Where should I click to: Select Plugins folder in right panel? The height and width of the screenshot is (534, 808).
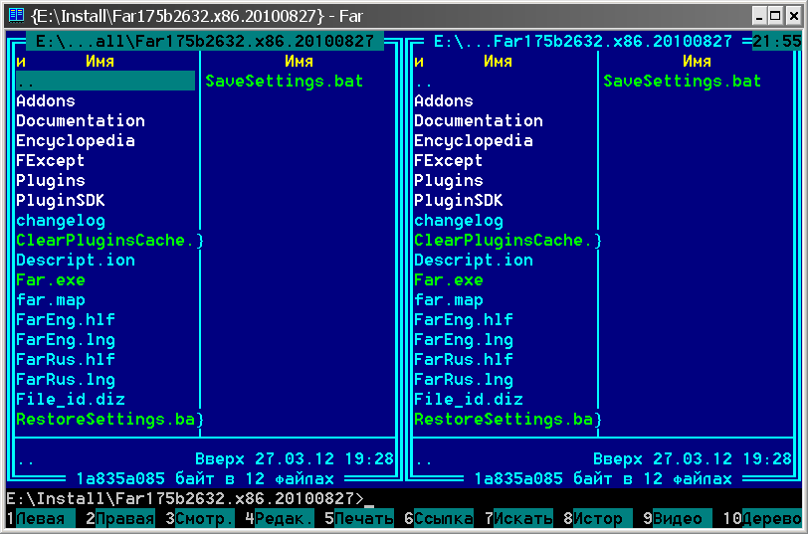[x=449, y=181]
